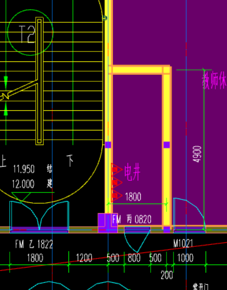Select the door swing arc above M1021
This screenshot has width=227, height=290.
[x=189, y=214]
